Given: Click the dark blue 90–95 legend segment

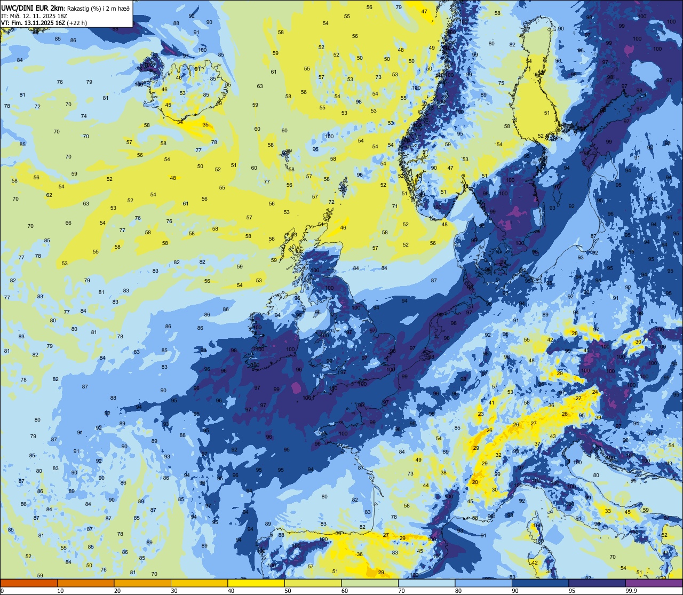Looking at the screenshot, I should [x=540, y=583].
